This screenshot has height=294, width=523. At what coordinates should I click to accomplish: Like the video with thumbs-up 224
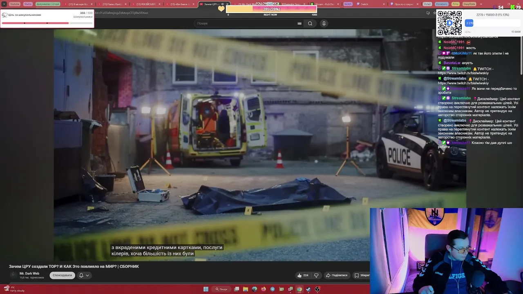point(303,275)
